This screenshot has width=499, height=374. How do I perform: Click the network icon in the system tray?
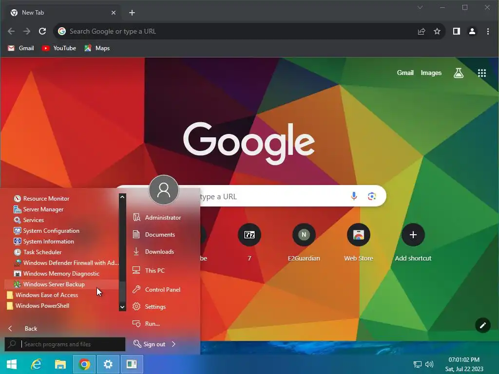pyautogui.click(x=417, y=364)
